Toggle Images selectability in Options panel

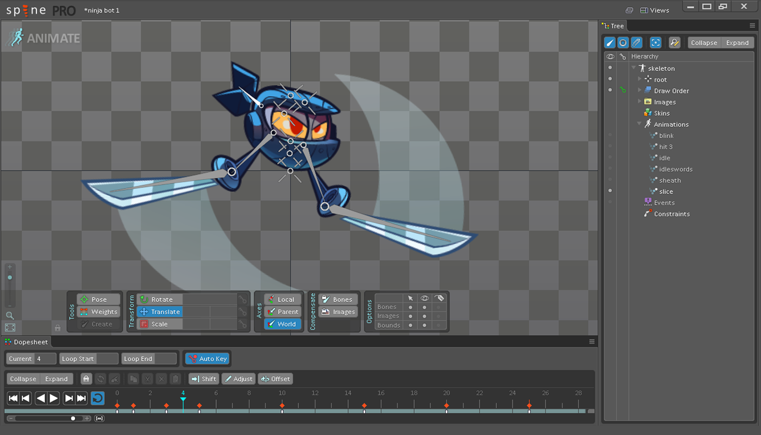tap(410, 316)
